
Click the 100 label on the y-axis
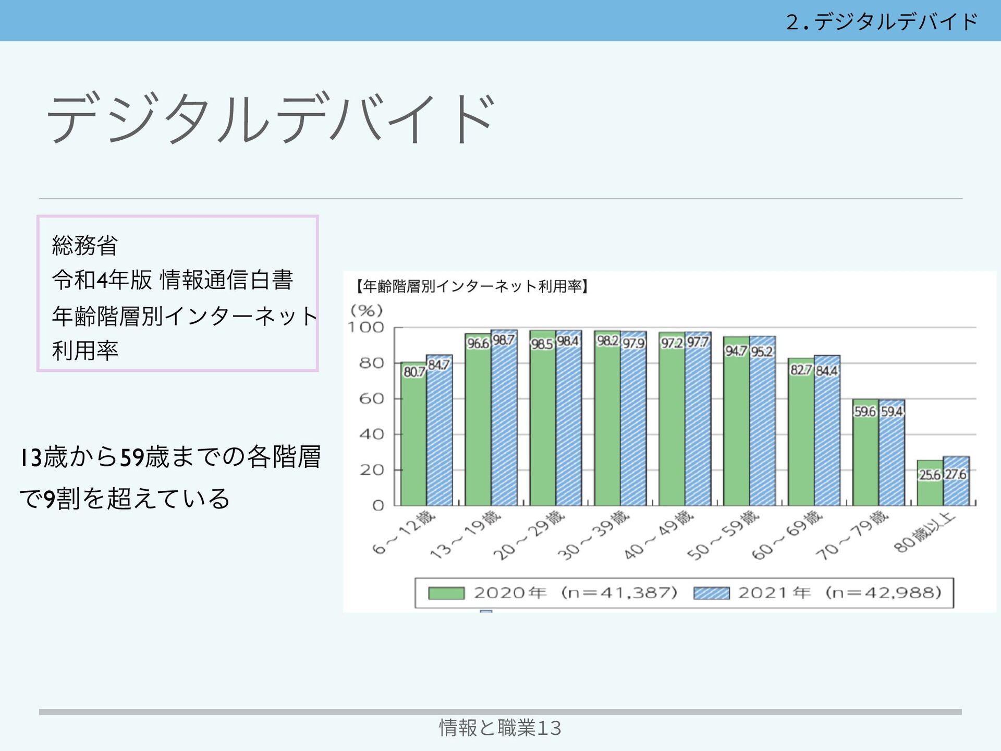(366, 328)
